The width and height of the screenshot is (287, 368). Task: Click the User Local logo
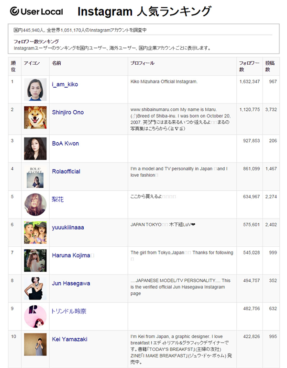click(x=36, y=11)
